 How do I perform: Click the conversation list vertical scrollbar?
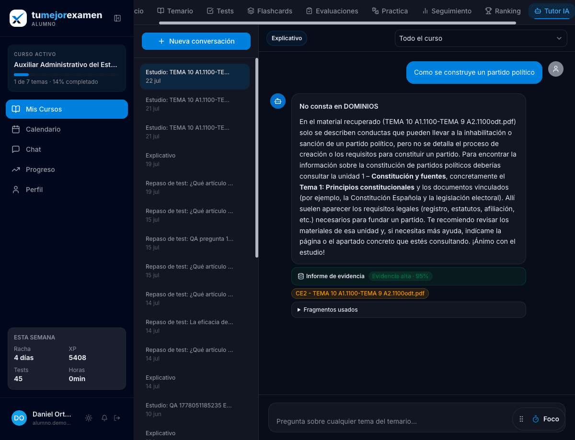click(257, 158)
